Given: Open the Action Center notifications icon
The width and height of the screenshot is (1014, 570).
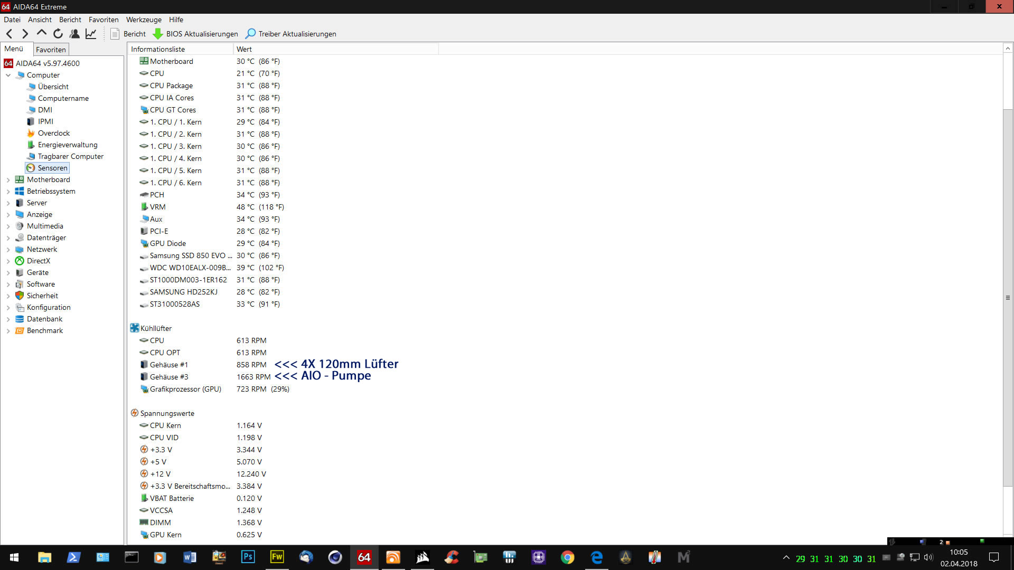Looking at the screenshot, I should [993, 557].
